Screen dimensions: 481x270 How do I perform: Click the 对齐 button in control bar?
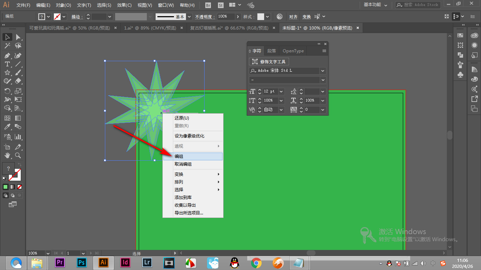pyautogui.click(x=293, y=17)
